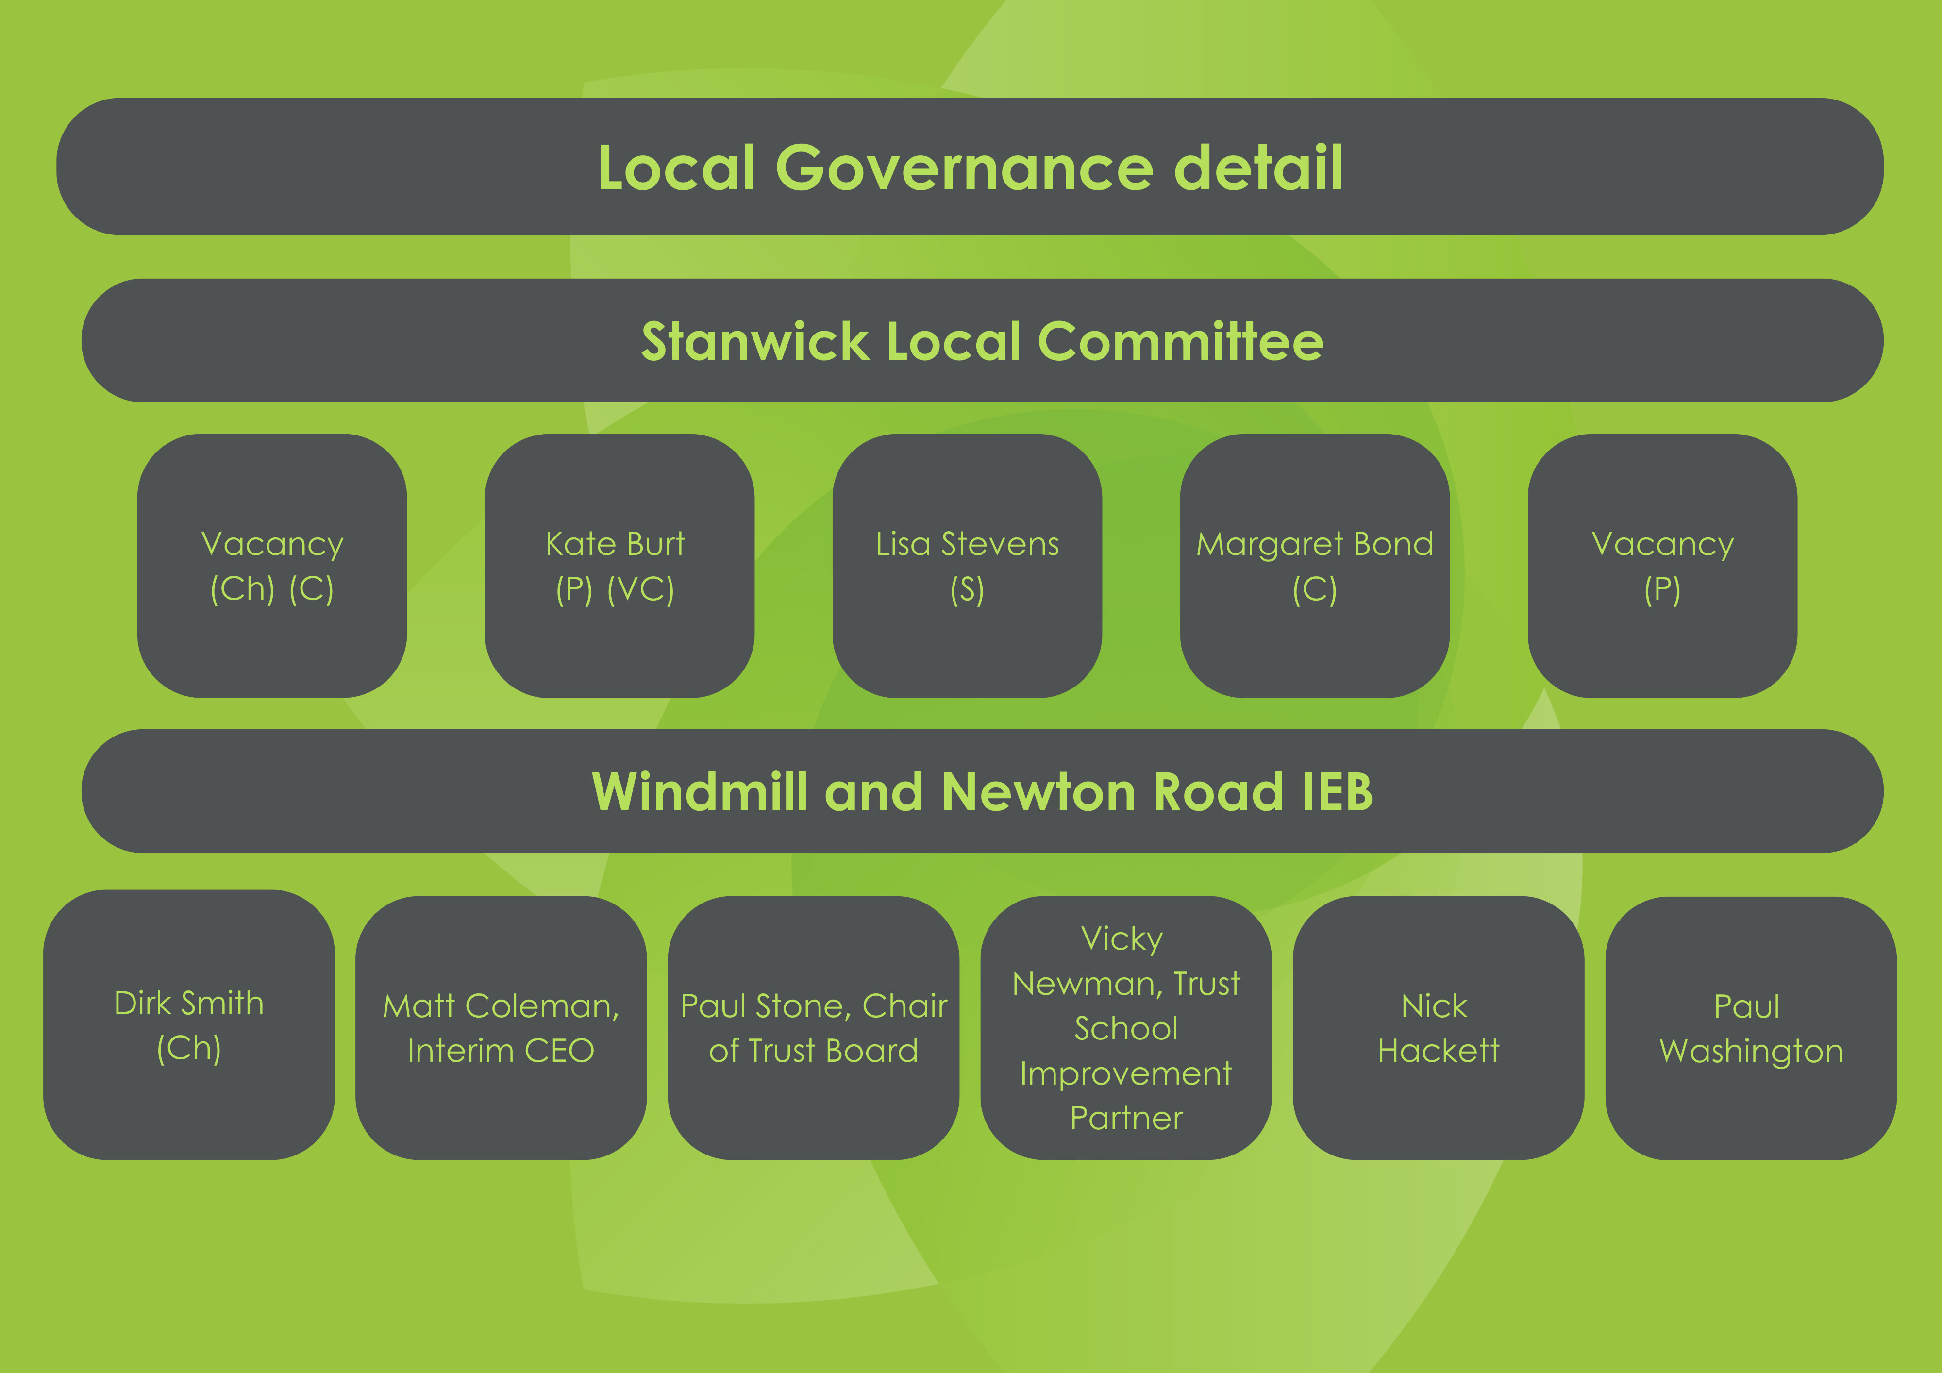Screen dimensions: 1942x1373
Task: Click the name Margaret Bond
Action: 1314,544
